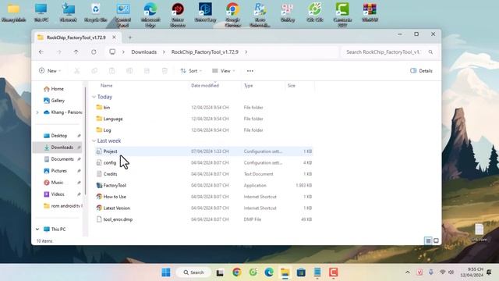Open Edge from the taskbar
This screenshot has width=499, height=281.
[269, 272]
